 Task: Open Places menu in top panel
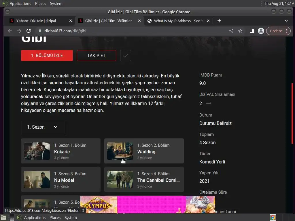pos(41,3)
